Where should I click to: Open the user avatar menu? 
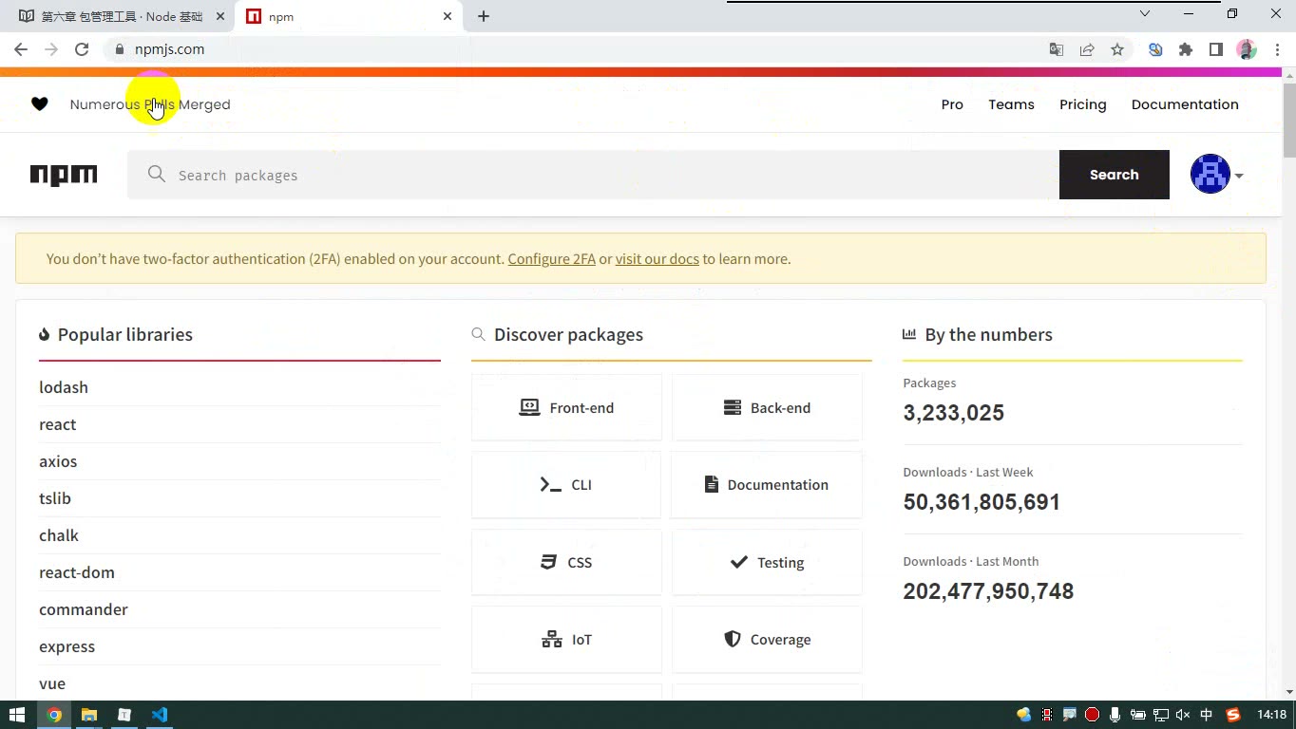(1216, 175)
